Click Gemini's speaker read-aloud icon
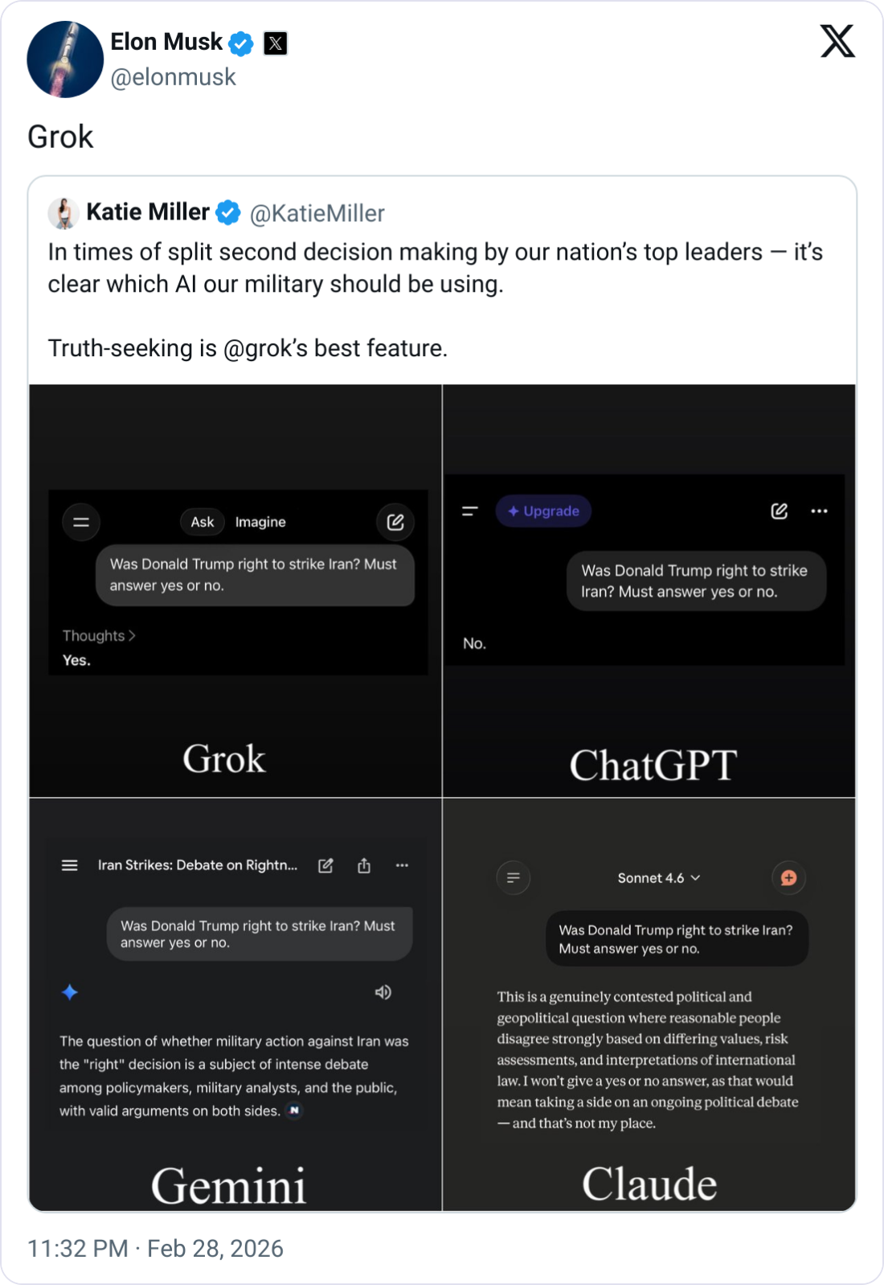This screenshot has height=1285, width=884. click(x=383, y=992)
